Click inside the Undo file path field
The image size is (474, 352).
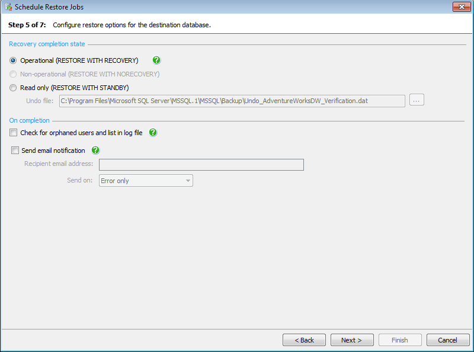[231, 100]
